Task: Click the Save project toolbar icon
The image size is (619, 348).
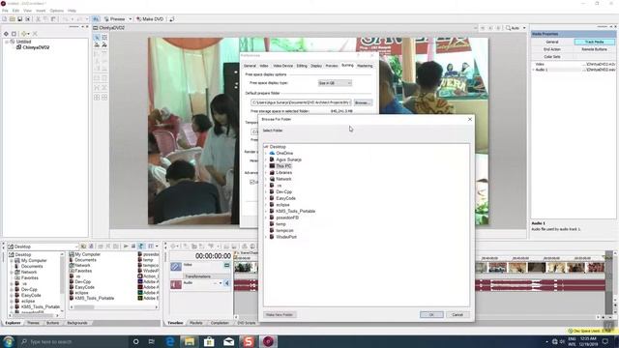Action: (x=20, y=19)
